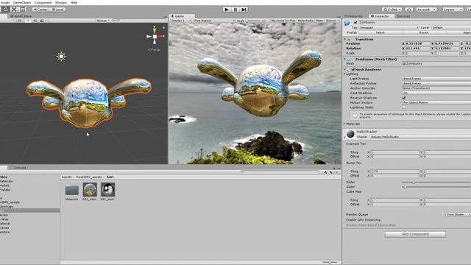Click the prefab Select button
The image size is (471, 265).
pos(380,32)
